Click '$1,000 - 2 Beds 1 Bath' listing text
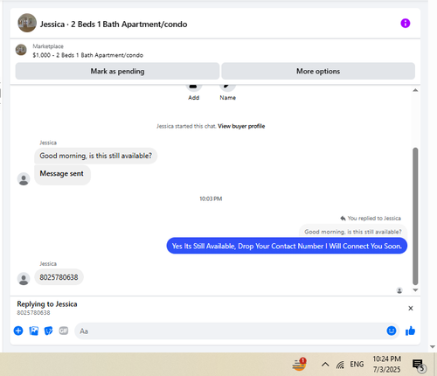The width and height of the screenshot is (437, 376). 88,55
